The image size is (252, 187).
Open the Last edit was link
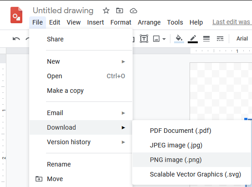[x=232, y=22]
